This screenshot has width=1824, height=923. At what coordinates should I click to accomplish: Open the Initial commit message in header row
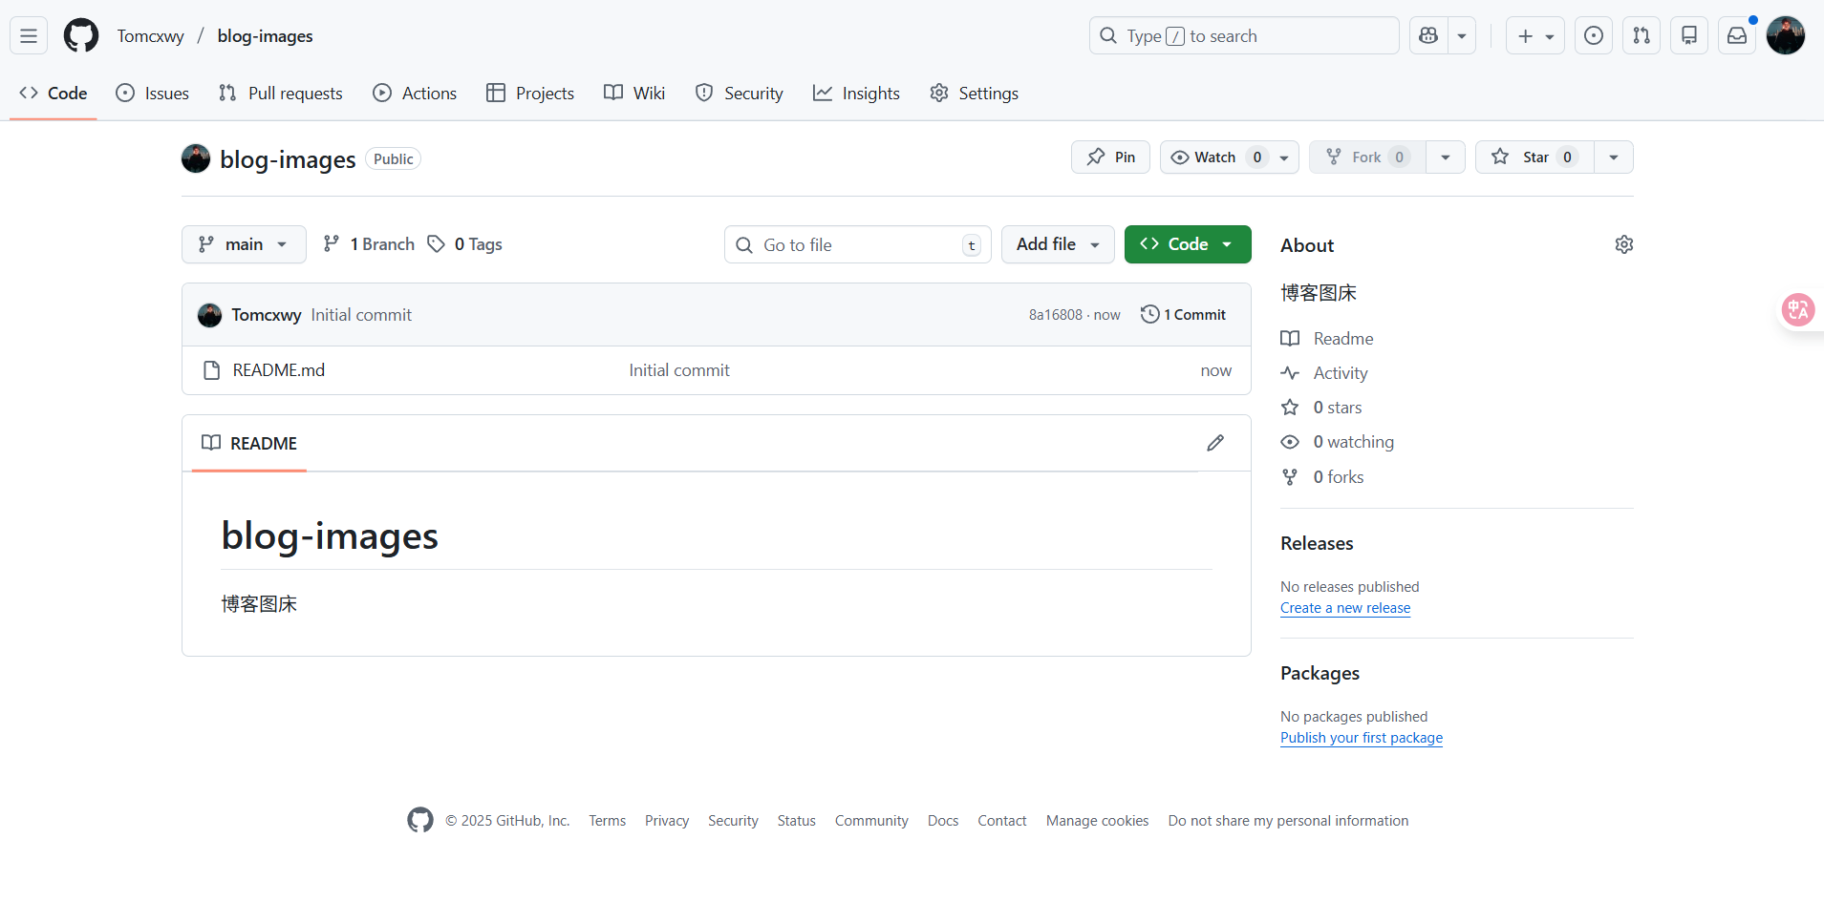[x=361, y=315]
